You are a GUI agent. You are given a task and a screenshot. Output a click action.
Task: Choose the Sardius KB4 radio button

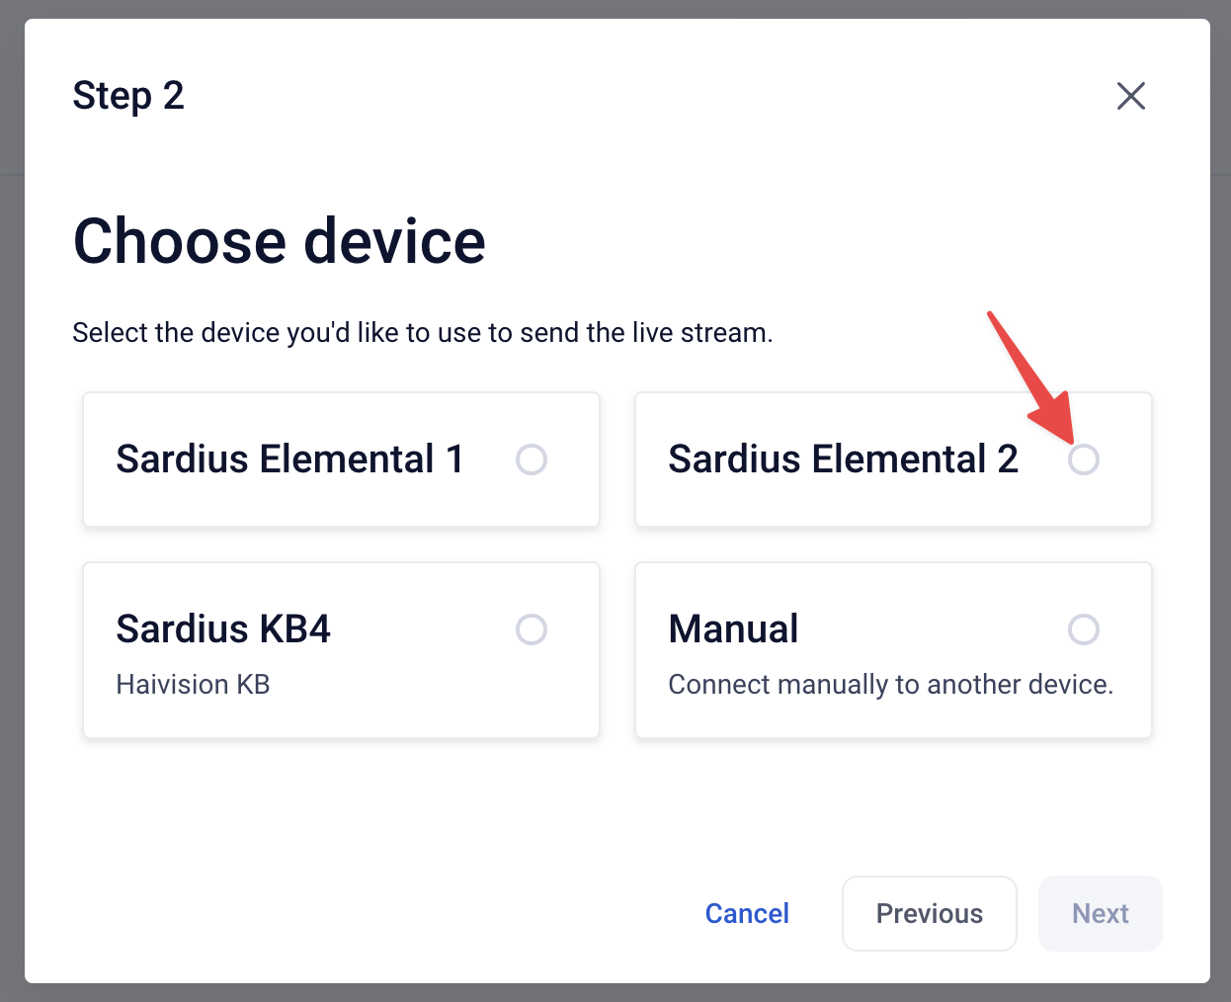coord(532,629)
